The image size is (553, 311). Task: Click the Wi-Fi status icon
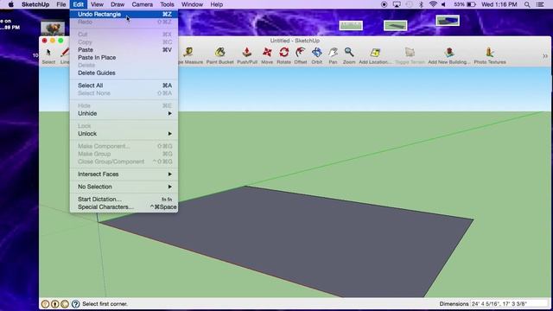pos(433,4)
